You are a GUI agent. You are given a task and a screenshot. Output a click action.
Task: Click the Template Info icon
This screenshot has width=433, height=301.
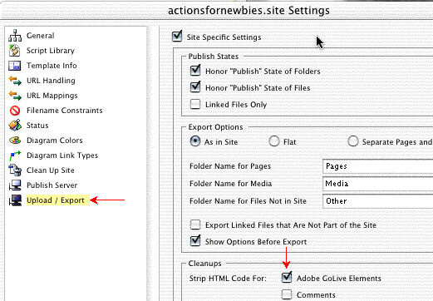[15, 66]
